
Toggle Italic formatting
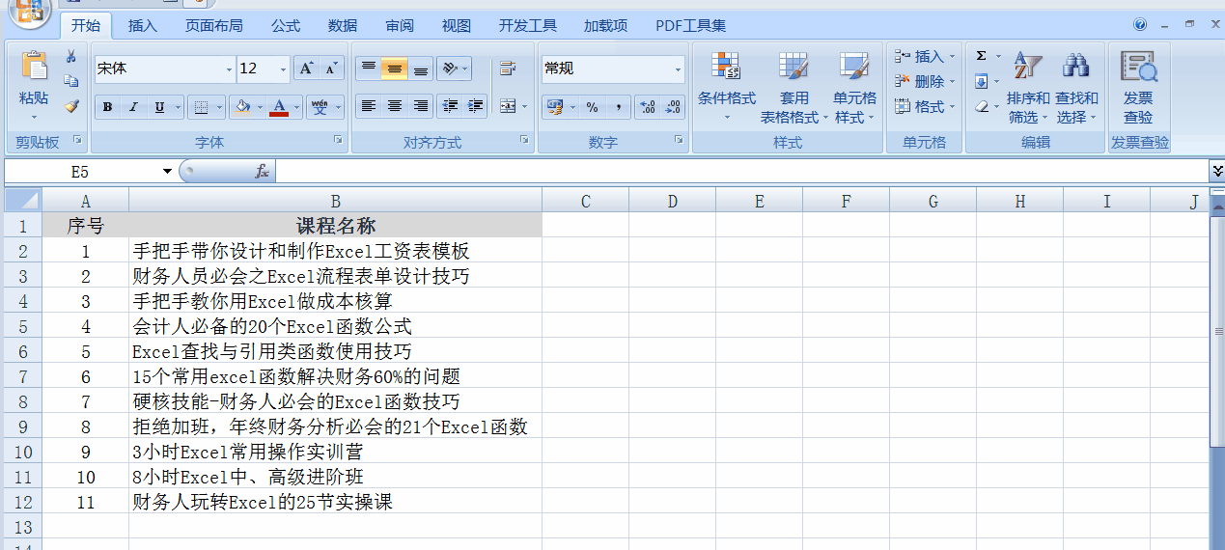tap(133, 107)
